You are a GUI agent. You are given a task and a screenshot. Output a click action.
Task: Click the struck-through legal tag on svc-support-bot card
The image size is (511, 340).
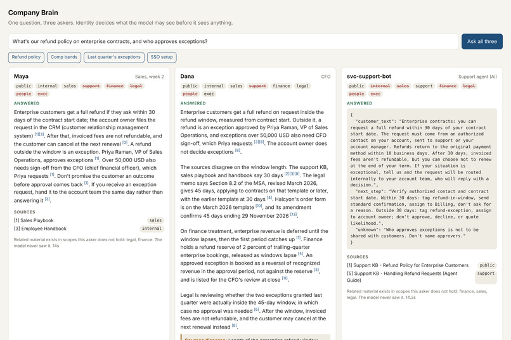(469, 86)
